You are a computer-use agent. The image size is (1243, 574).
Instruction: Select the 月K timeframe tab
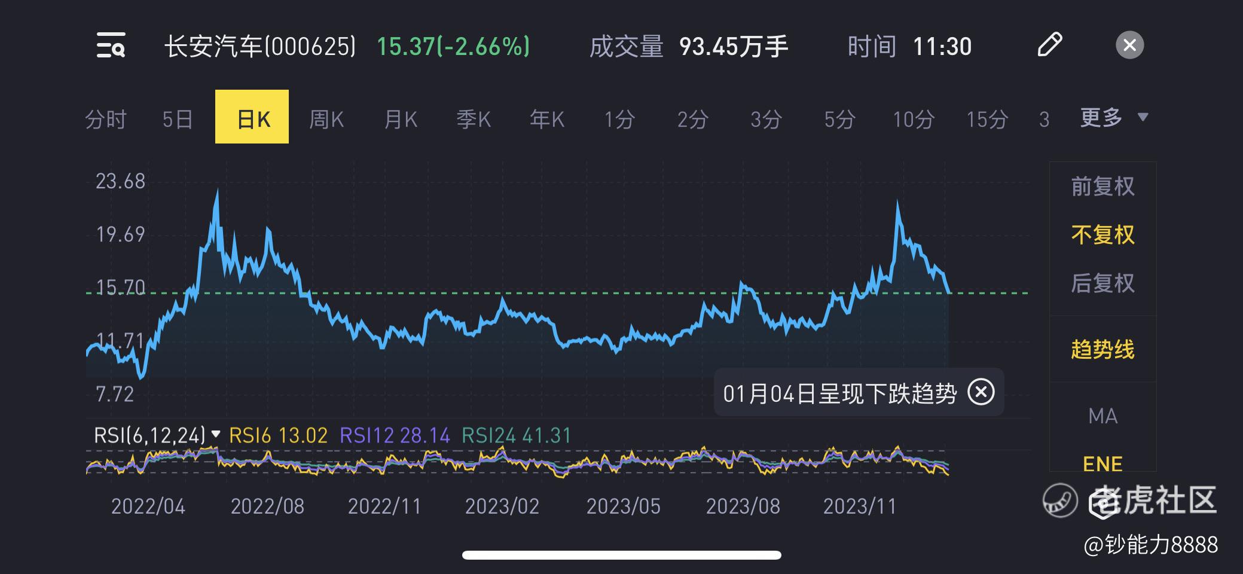[400, 119]
